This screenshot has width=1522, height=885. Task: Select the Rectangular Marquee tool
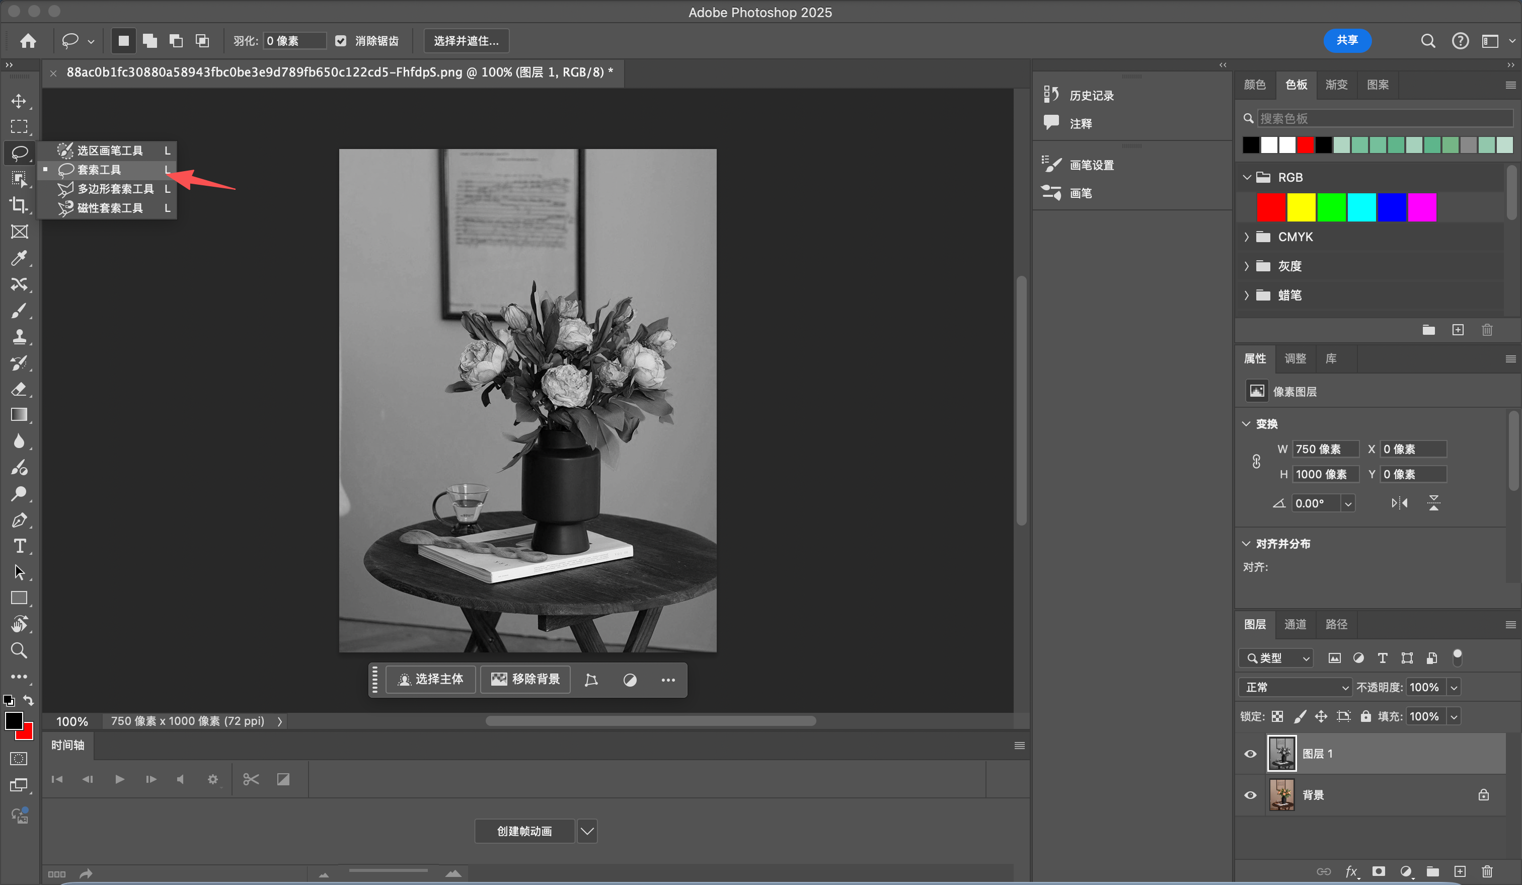(x=19, y=127)
